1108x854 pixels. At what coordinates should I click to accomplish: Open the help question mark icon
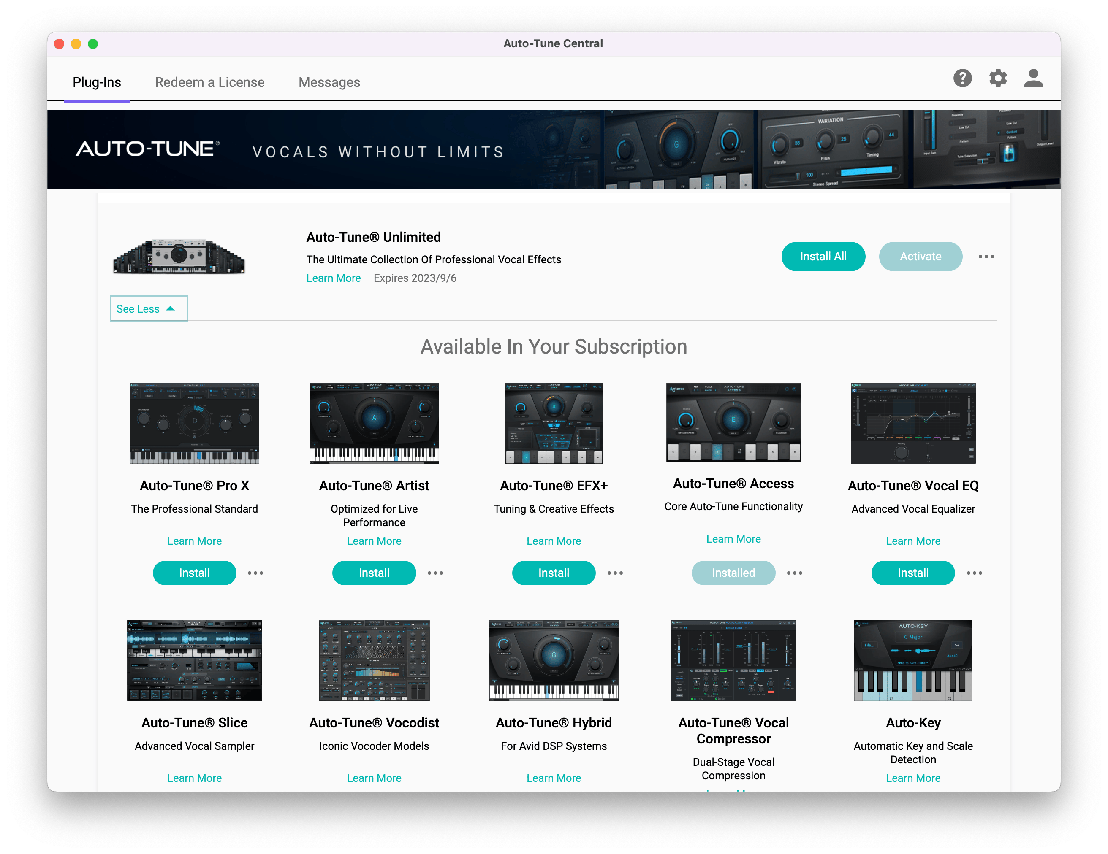click(x=962, y=78)
